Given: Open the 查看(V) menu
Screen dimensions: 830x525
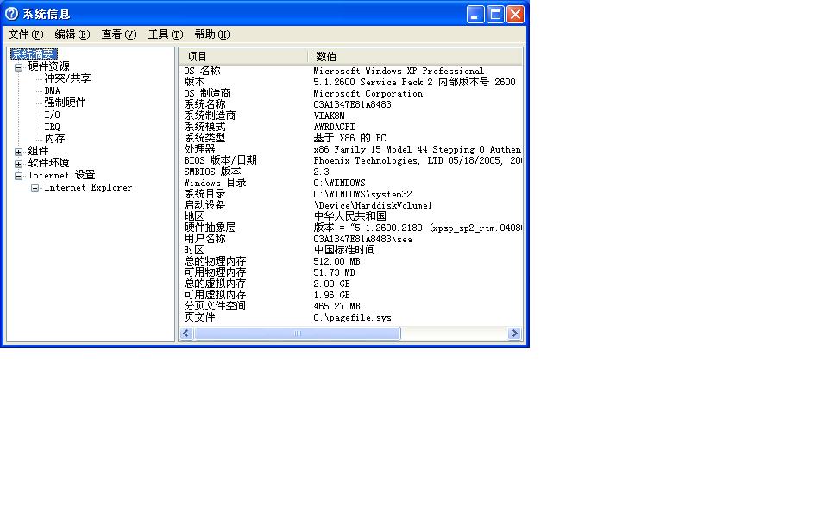Looking at the screenshot, I should point(118,34).
